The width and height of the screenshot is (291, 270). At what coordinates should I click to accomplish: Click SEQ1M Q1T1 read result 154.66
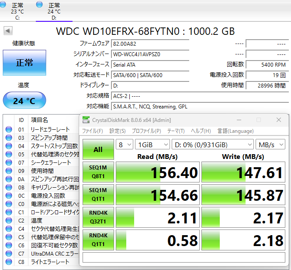click(158, 195)
